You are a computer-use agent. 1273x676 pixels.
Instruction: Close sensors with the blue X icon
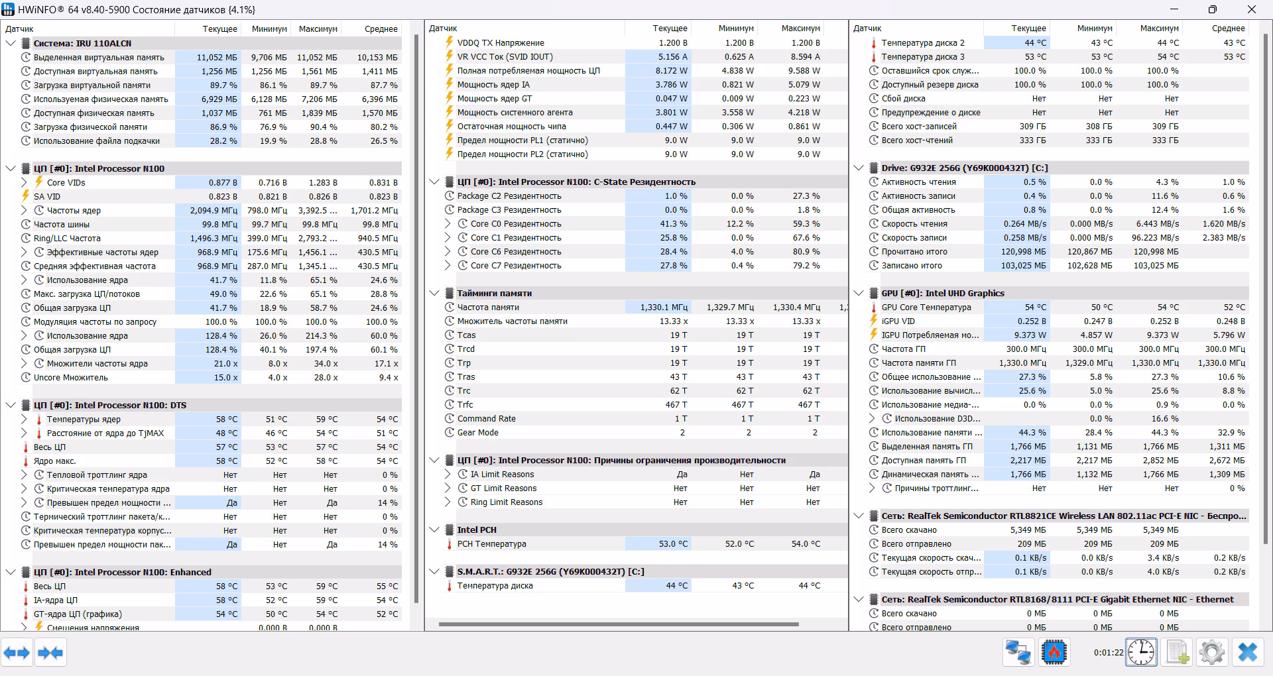(x=1248, y=653)
